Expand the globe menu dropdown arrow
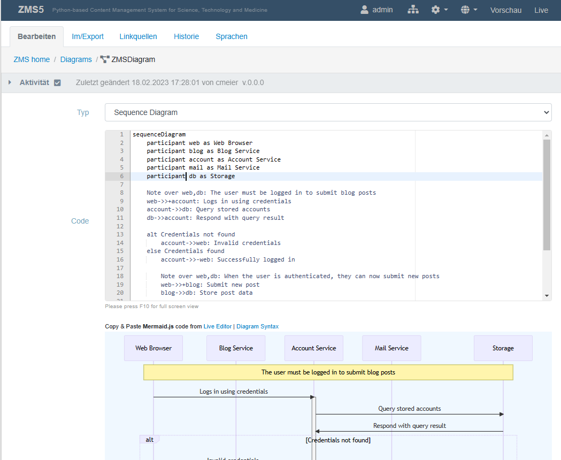Image resolution: width=561 pixels, height=460 pixels. coord(475,10)
